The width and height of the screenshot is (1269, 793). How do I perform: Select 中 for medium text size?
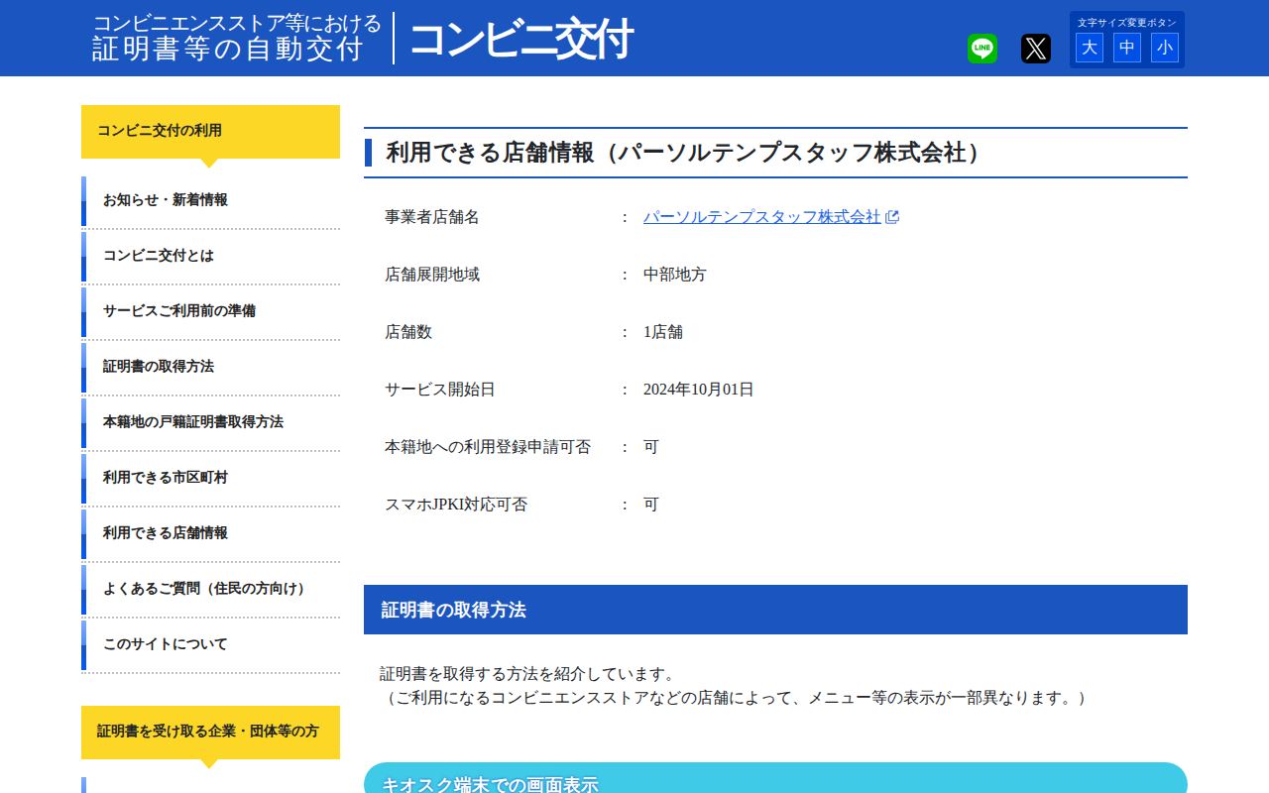[x=1126, y=47]
